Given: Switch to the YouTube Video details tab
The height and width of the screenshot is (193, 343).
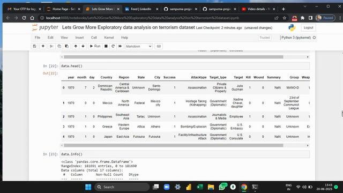Looking at the screenshot, I should click(x=259, y=9).
